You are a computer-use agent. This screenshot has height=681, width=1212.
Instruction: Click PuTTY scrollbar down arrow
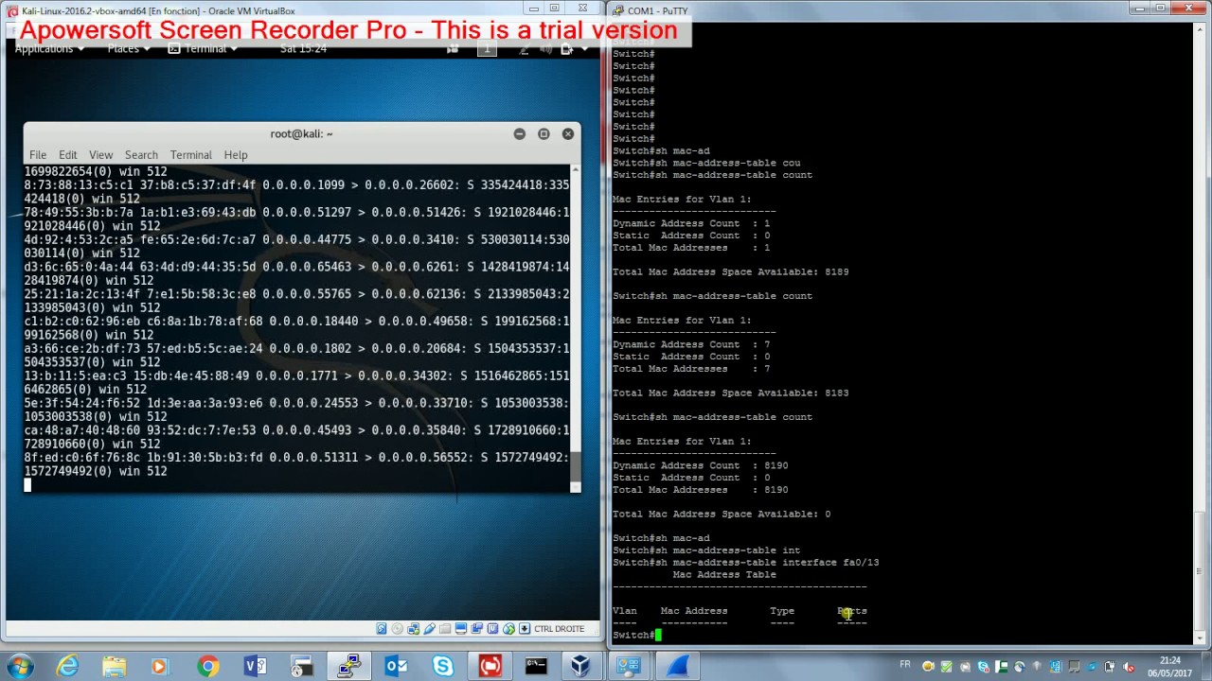pyautogui.click(x=1199, y=638)
